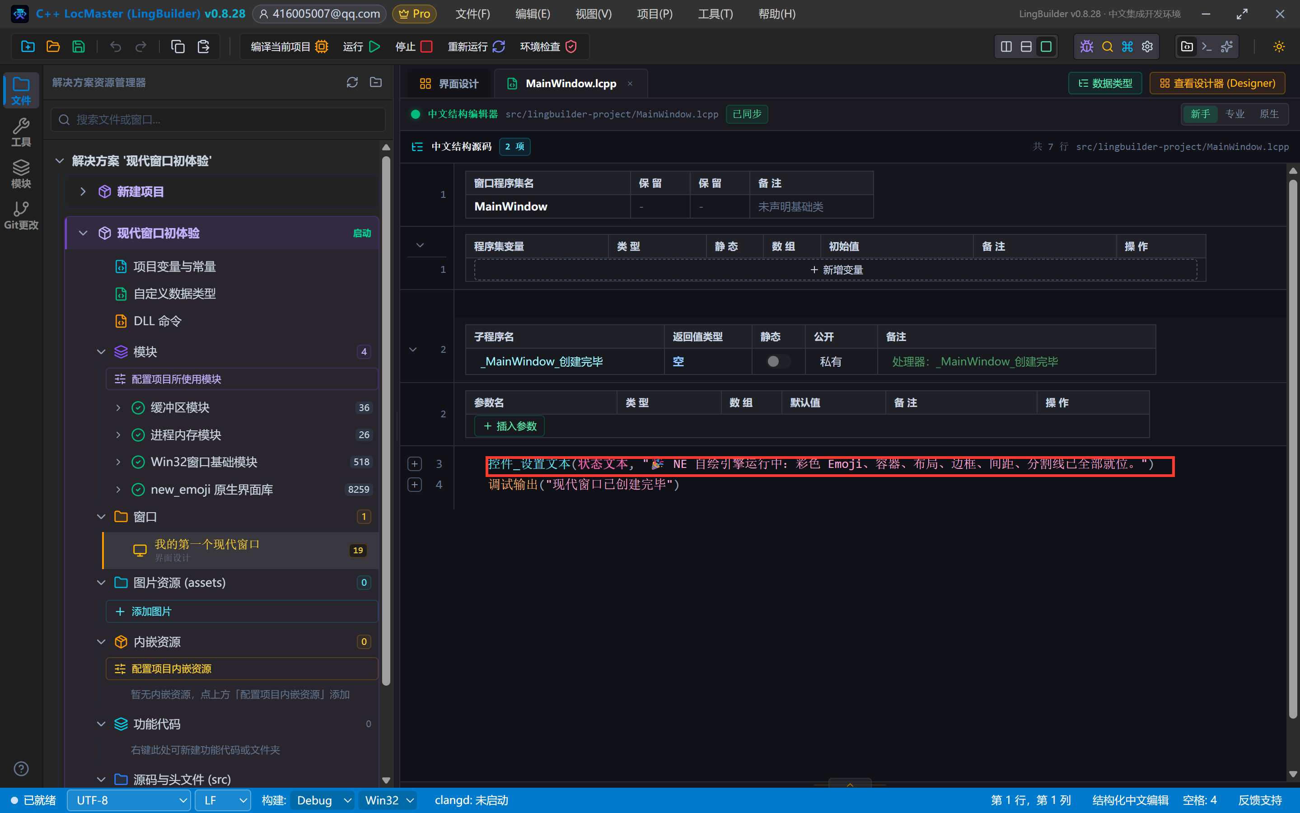The height and width of the screenshot is (813, 1300).
Task: Select the 原生 editor mode
Action: coord(1269,114)
